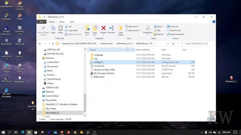The height and width of the screenshot is (135, 241).
Task: Click Microsoft Edge on the taskbar
Action: tap(23, 132)
